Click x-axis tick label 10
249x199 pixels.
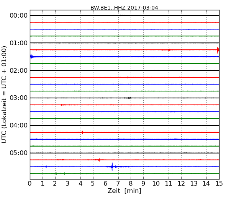click(156, 184)
